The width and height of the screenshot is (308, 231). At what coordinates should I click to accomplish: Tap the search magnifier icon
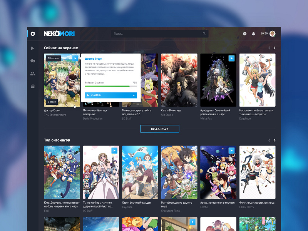[x=204, y=33]
